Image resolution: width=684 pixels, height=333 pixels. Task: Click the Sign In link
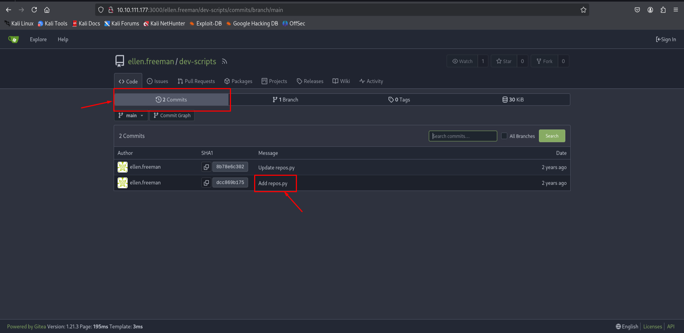pos(666,39)
